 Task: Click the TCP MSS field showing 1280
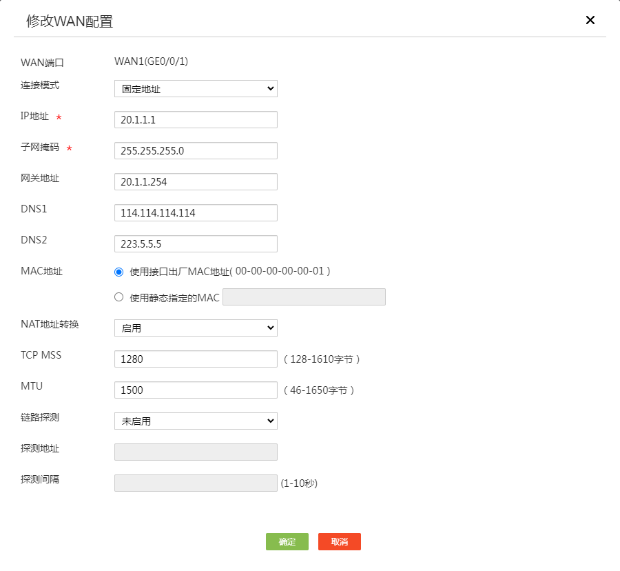pos(196,359)
